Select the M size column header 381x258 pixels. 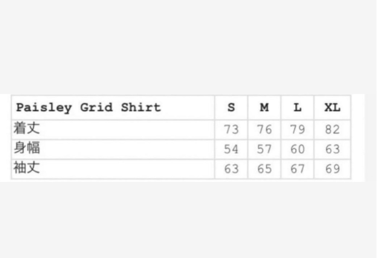click(264, 108)
